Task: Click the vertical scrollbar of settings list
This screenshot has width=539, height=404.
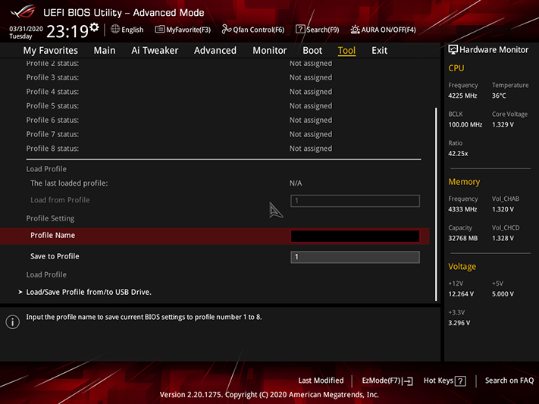Action: click(x=436, y=204)
